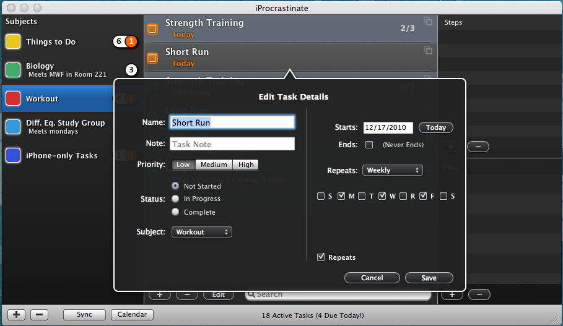Click the Steps panel header
The height and width of the screenshot is (326, 563).
pyautogui.click(x=453, y=22)
